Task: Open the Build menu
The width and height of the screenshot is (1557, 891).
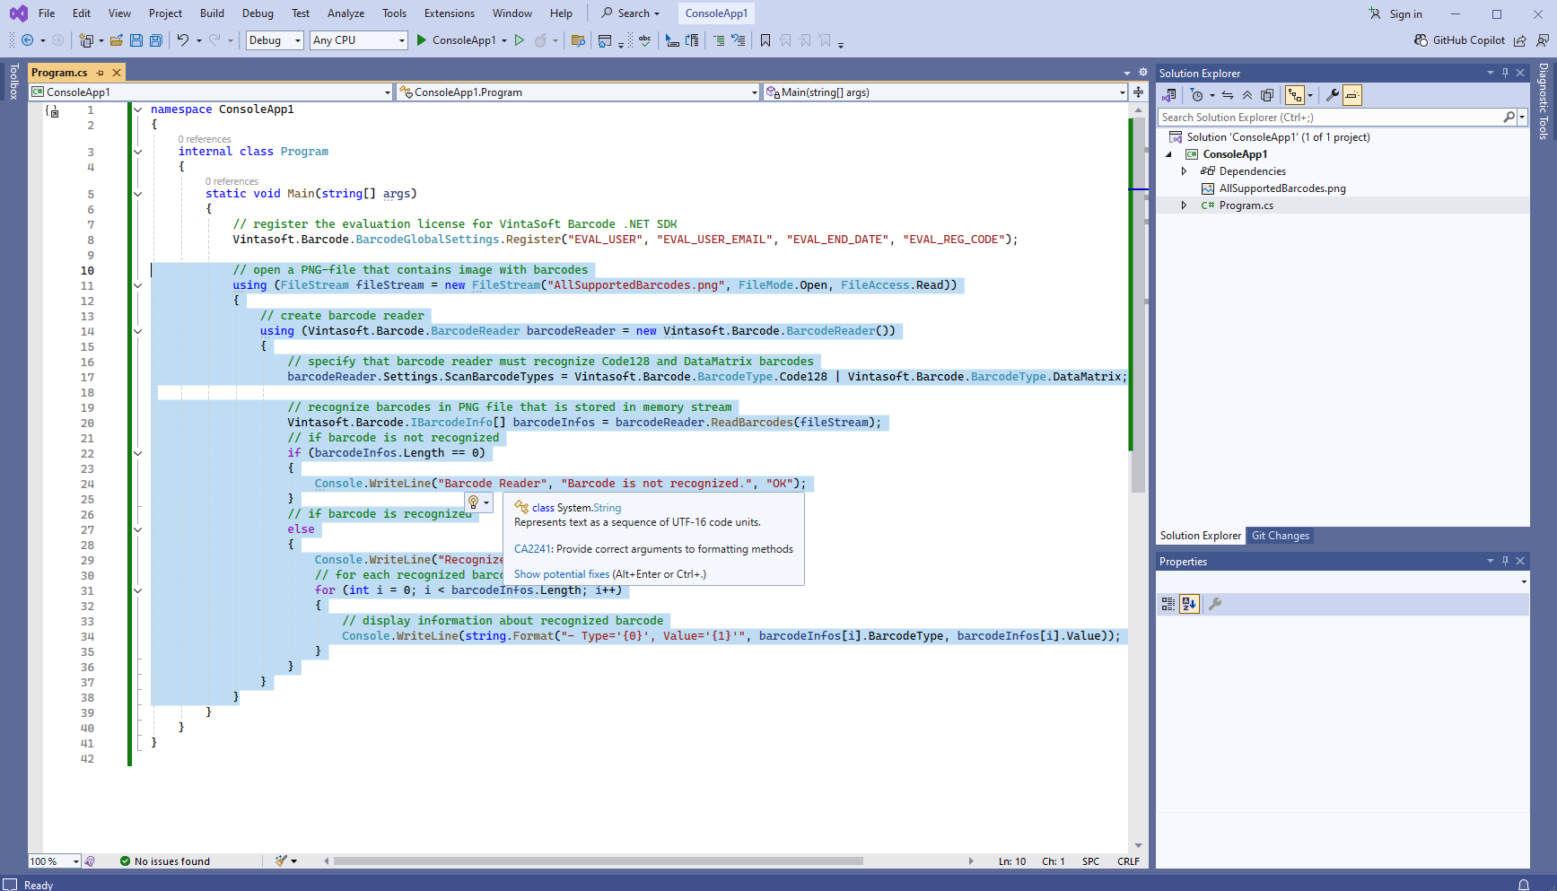Action: pos(212,13)
